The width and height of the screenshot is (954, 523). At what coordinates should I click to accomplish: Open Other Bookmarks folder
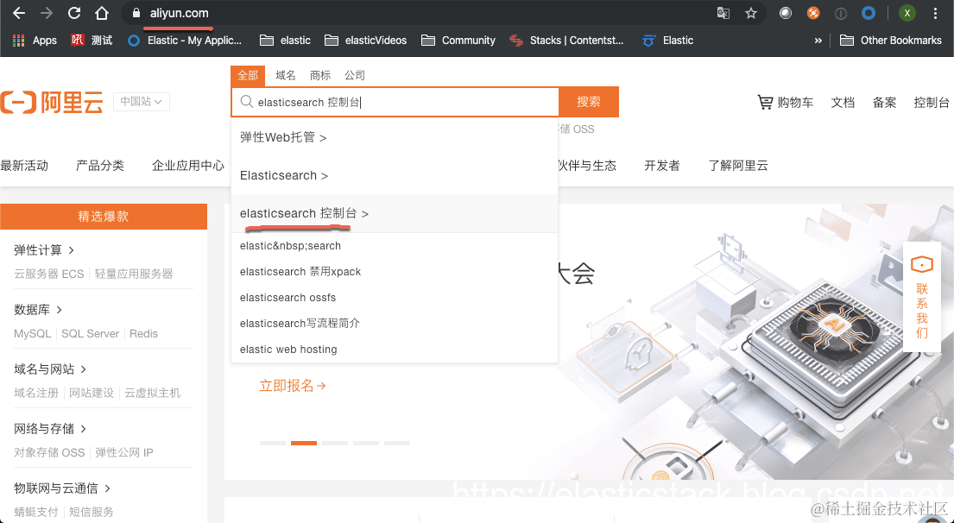point(891,41)
